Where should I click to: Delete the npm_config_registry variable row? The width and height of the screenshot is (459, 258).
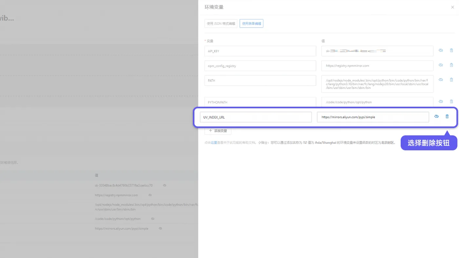point(451,65)
